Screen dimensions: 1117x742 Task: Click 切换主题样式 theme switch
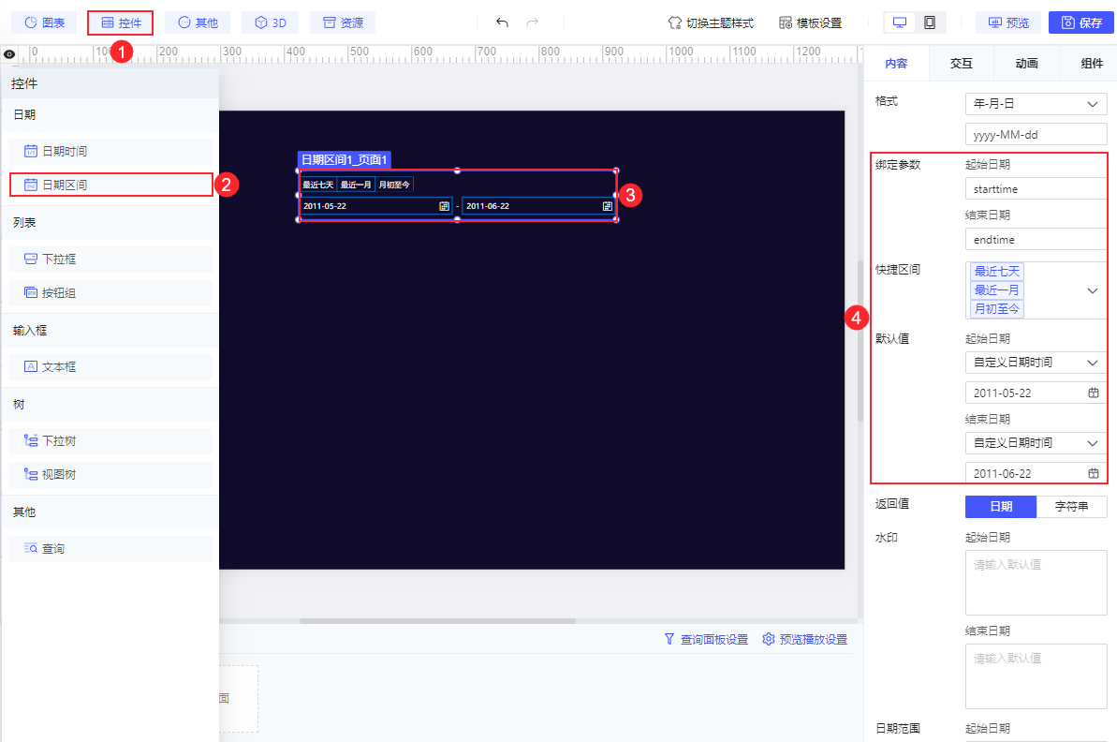(x=711, y=22)
